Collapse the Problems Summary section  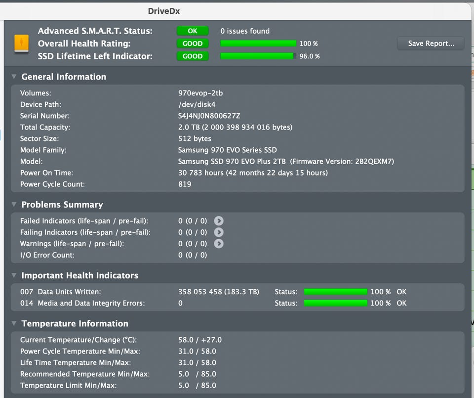coord(14,205)
